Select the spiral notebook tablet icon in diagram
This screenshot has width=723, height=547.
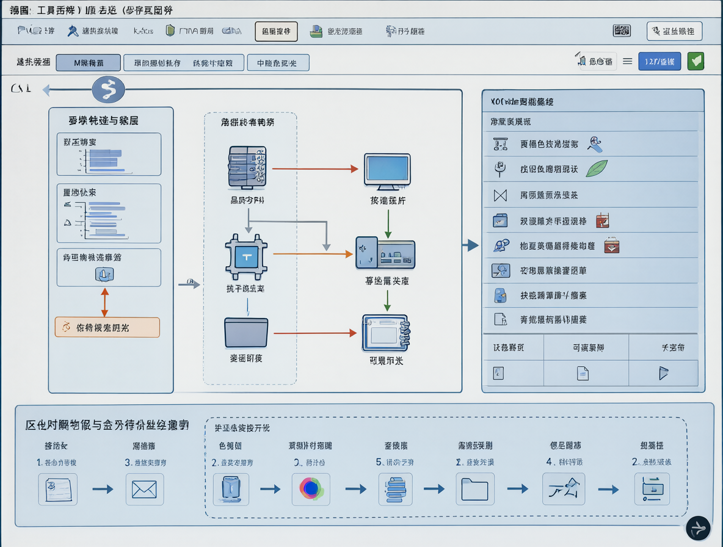coord(386,333)
